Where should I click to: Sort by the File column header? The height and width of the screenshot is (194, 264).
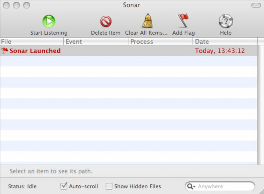(x=32, y=42)
